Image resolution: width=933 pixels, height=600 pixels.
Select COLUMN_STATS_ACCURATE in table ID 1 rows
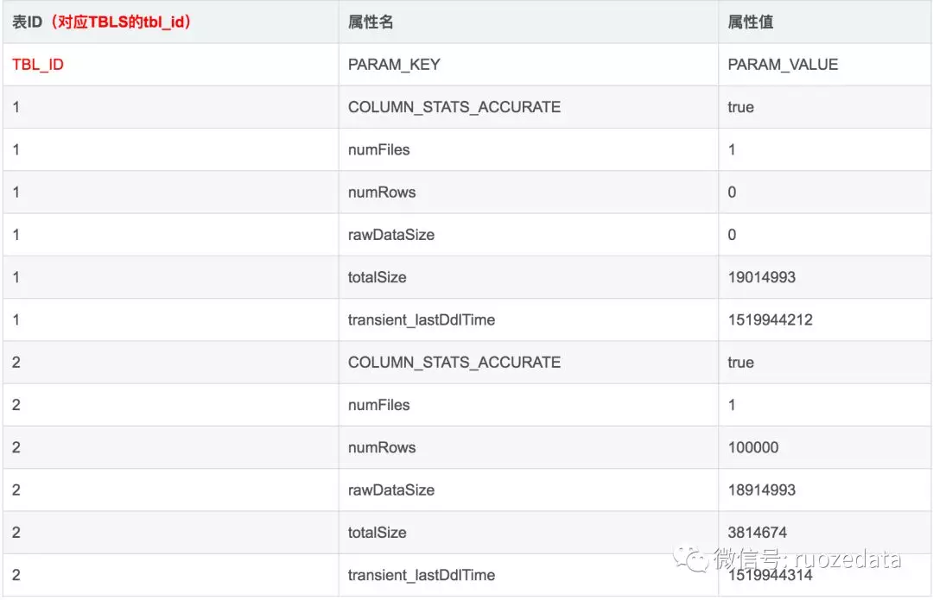pyautogui.click(x=454, y=107)
